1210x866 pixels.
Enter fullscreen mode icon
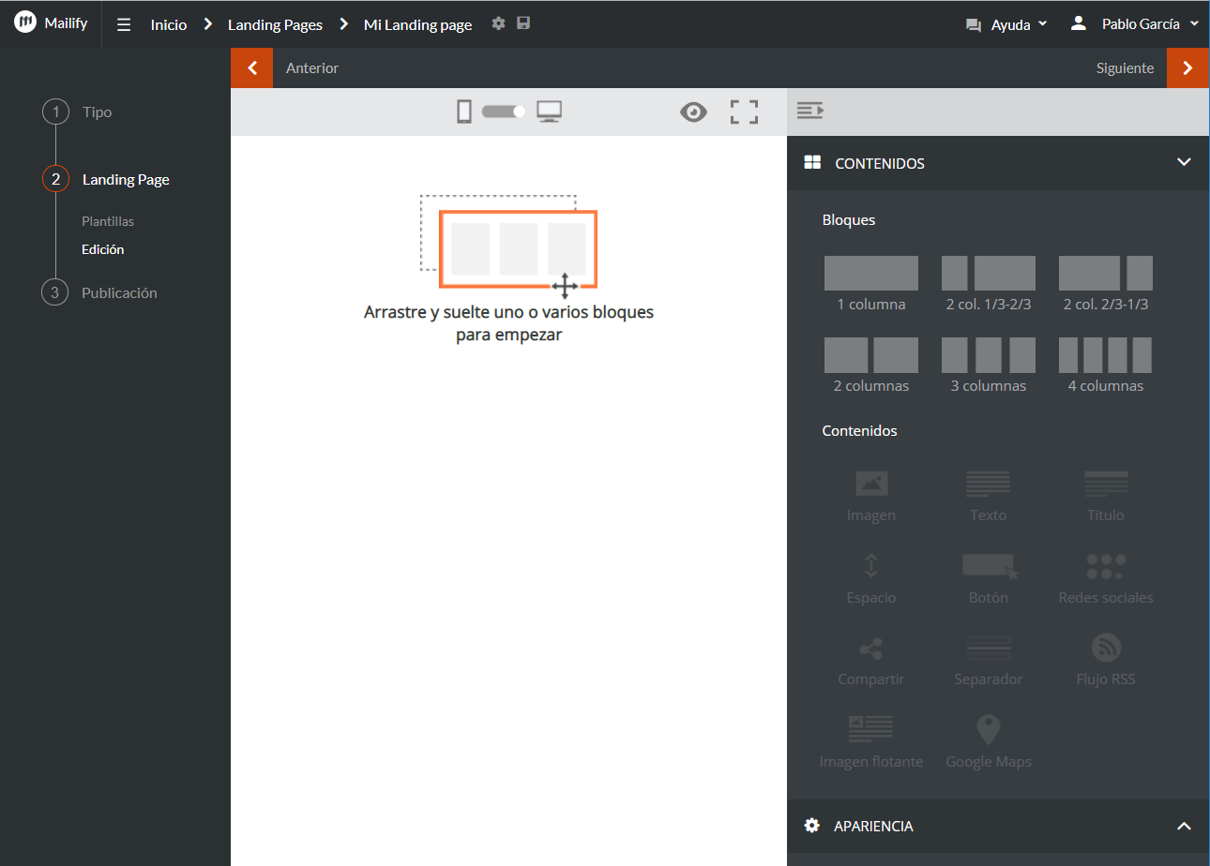click(x=744, y=112)
